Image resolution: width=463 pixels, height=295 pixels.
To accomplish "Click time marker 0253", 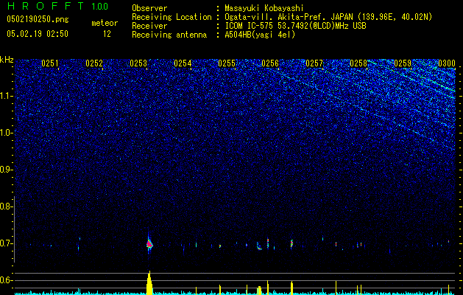I will tap(138, 63).
